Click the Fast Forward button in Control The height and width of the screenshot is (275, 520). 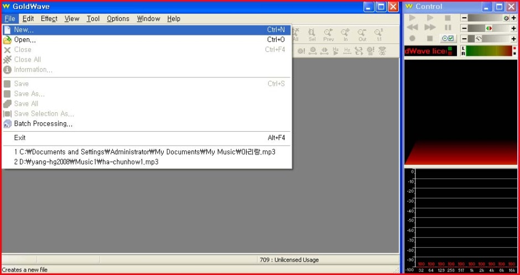click(x=430, y=28)
